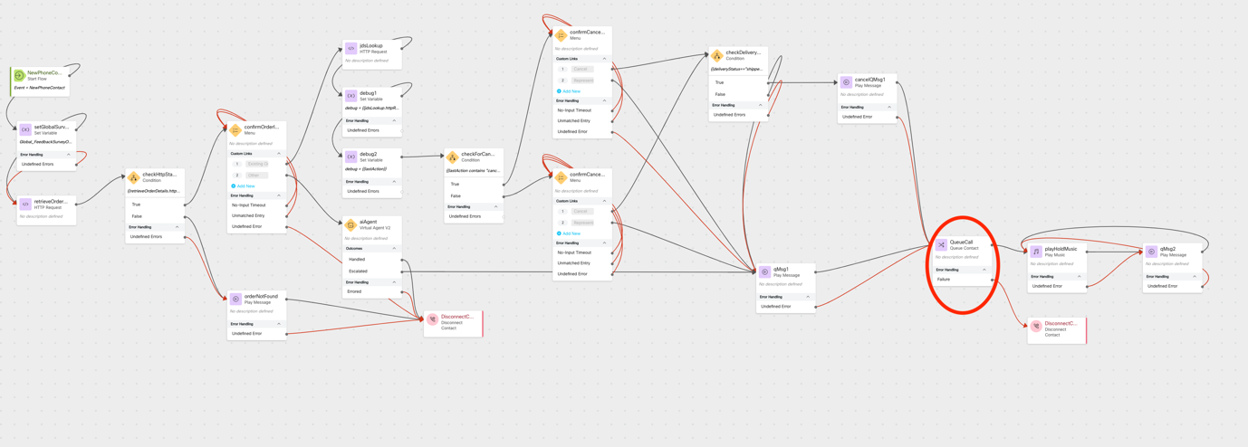The height and width of the screenshot is (447, 1248).
Task: Click Add New in confirmOrder menu node
Action: click(245, 185)
